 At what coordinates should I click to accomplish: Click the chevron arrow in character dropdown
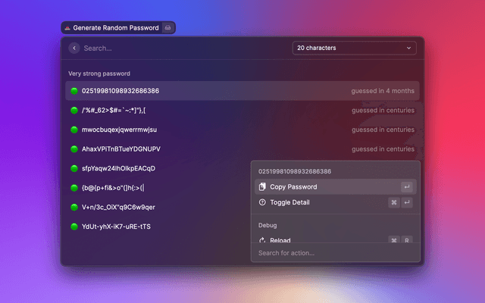(409, 48)
